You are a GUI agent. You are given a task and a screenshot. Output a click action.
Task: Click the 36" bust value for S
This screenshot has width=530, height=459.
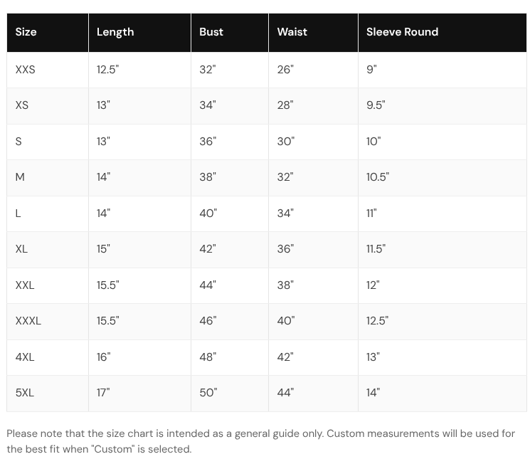pyautogui.click(x=208, y=142)
